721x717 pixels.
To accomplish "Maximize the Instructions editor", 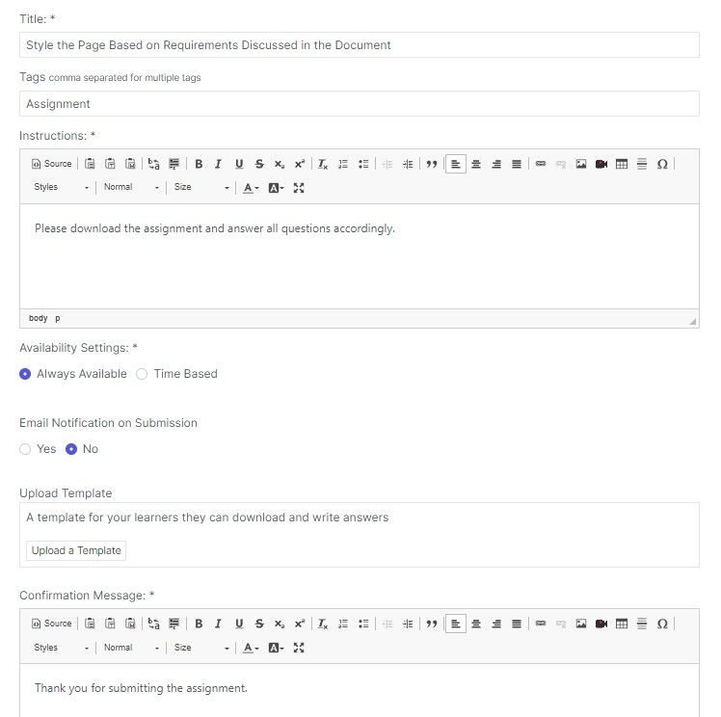I will point(299,188).
